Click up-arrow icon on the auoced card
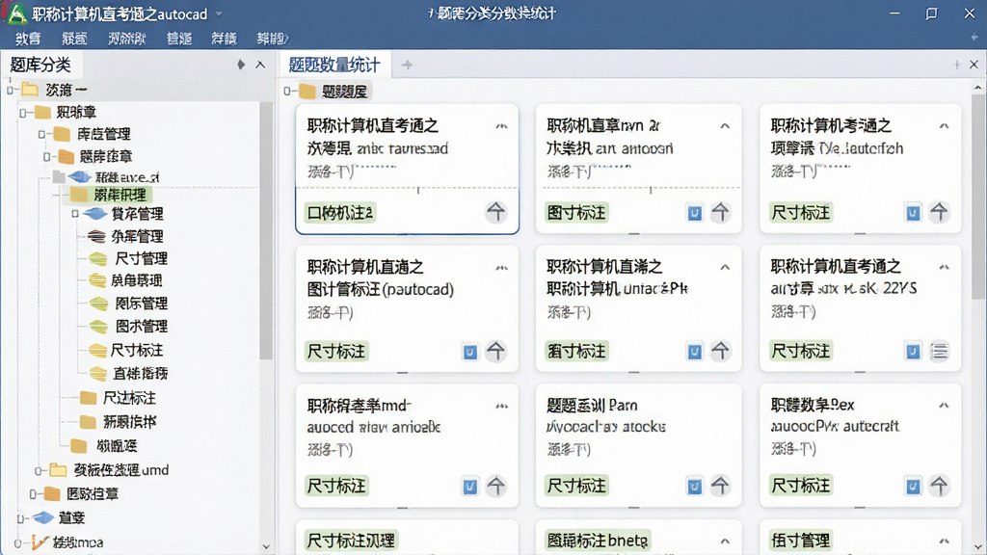This screenshot has height=555, width=987. [x=496, y=486]
